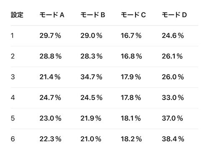The image size is (209, 163).
Task: Click the モード D column header
Action: click(174, 15)
